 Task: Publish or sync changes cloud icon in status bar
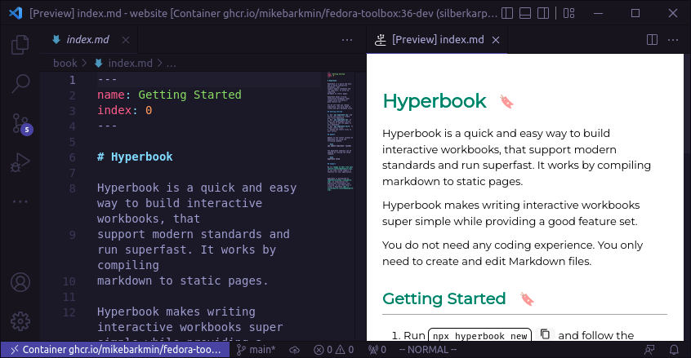(294, 350)
